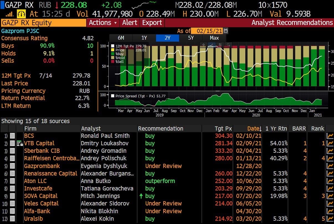Open the report document icon for VTB Capital
334x224 pixels.
(x=12, y=143)
